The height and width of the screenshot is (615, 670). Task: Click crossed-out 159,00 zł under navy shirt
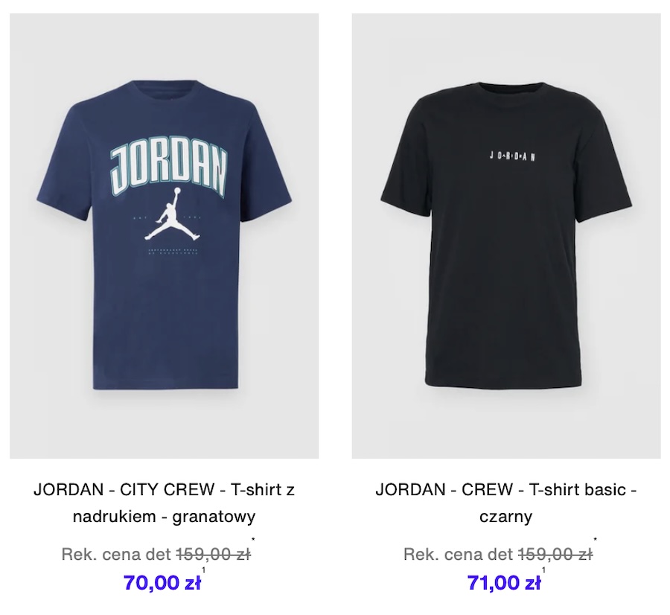214,554
